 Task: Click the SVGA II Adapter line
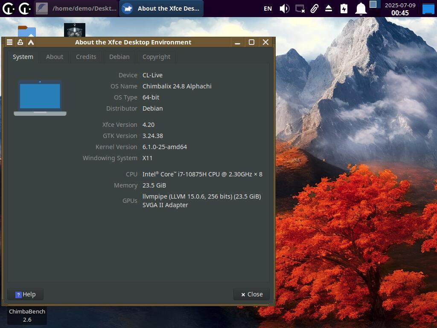coord(165,205)
